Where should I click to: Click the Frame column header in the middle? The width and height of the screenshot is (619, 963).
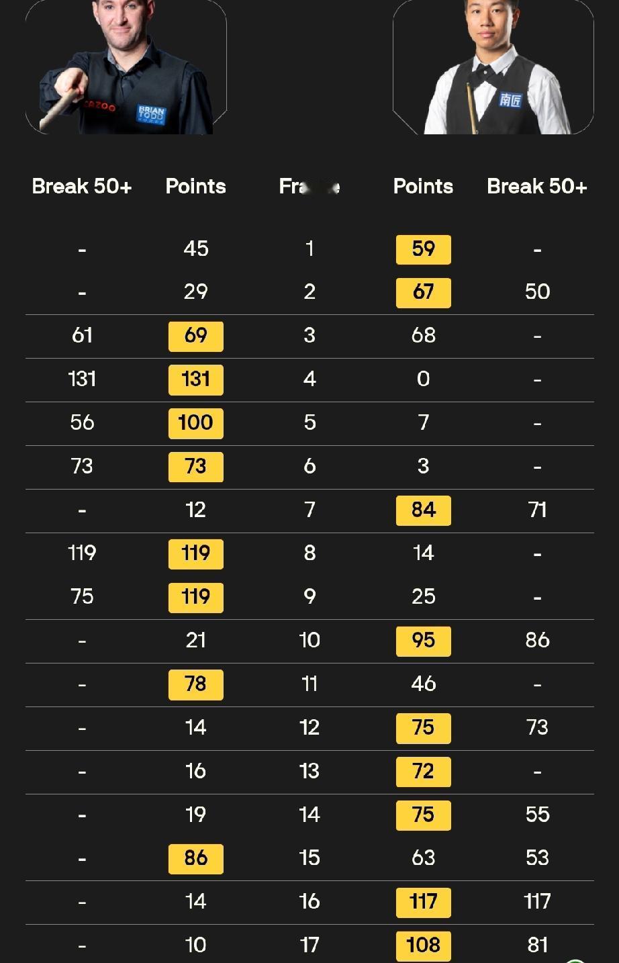[309, 187]
